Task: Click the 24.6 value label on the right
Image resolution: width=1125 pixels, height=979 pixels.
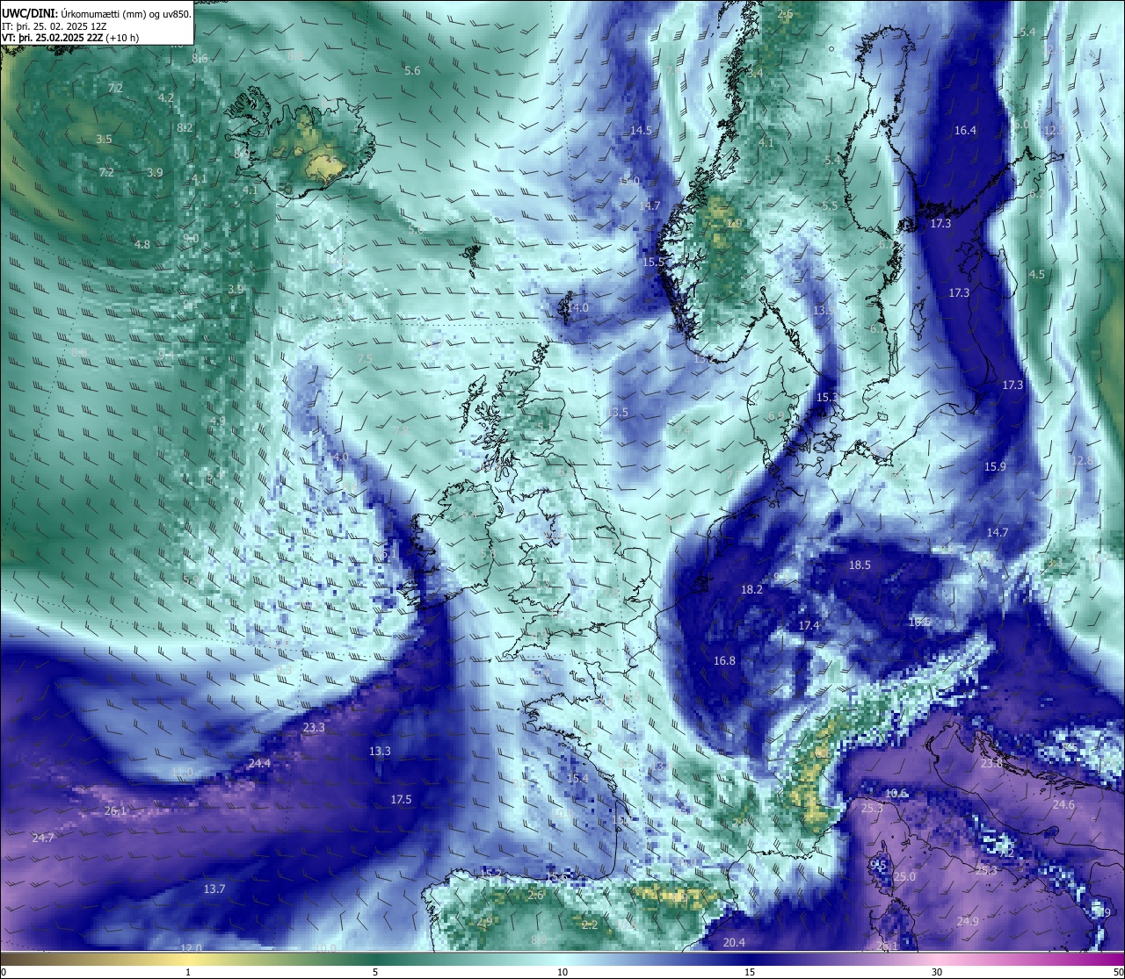Action: [1063, 804]
